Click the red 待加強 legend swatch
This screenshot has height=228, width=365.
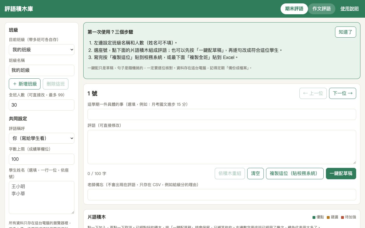point(342,217)
